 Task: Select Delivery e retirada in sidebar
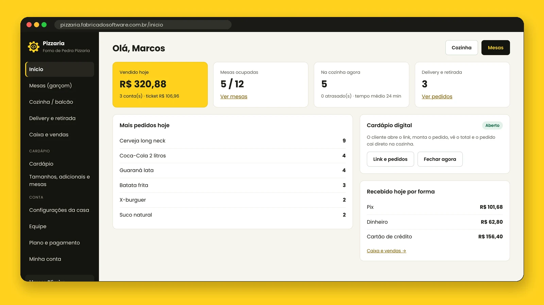pos(60,118)
